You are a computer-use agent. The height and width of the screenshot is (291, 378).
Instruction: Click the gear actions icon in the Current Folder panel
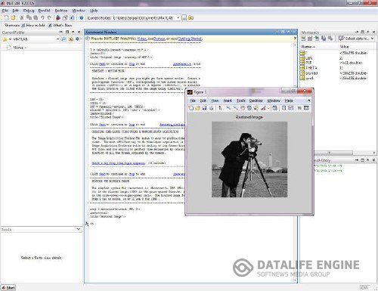77,39
